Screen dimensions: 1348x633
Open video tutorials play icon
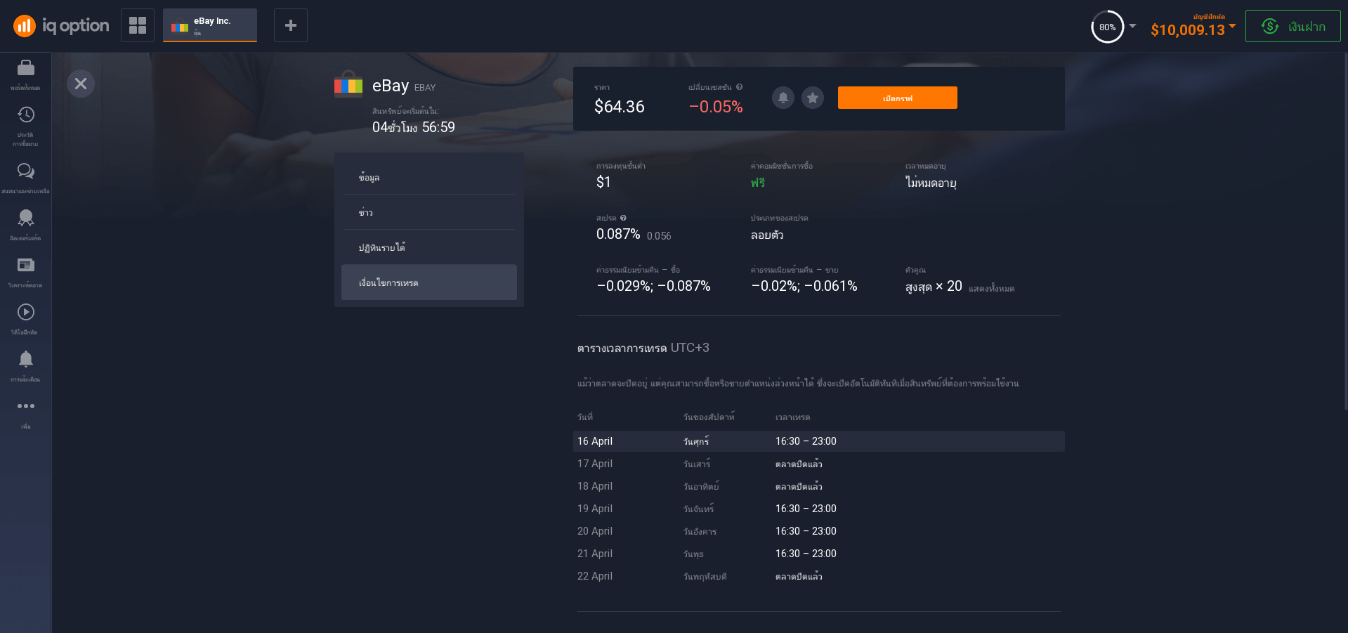[x=26, y=313]
